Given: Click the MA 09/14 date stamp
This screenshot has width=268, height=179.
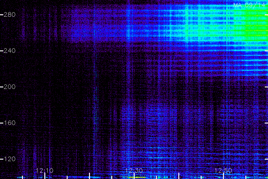Looking at the screenshot, I should (x=249, y=5).
